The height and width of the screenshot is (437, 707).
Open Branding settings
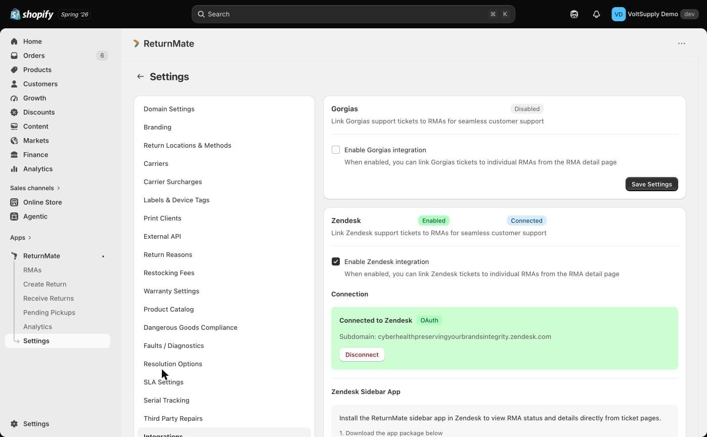click(157, 127)
